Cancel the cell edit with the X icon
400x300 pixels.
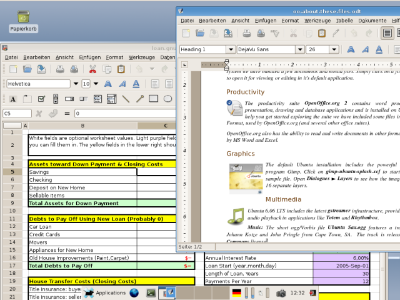(x=39, y=114)
